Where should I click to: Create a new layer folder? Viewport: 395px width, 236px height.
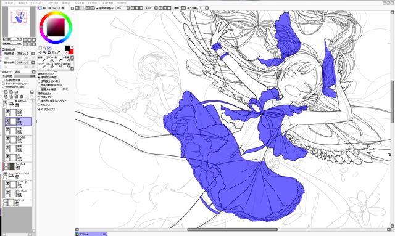pyautogui.click(x=16, y=92)
